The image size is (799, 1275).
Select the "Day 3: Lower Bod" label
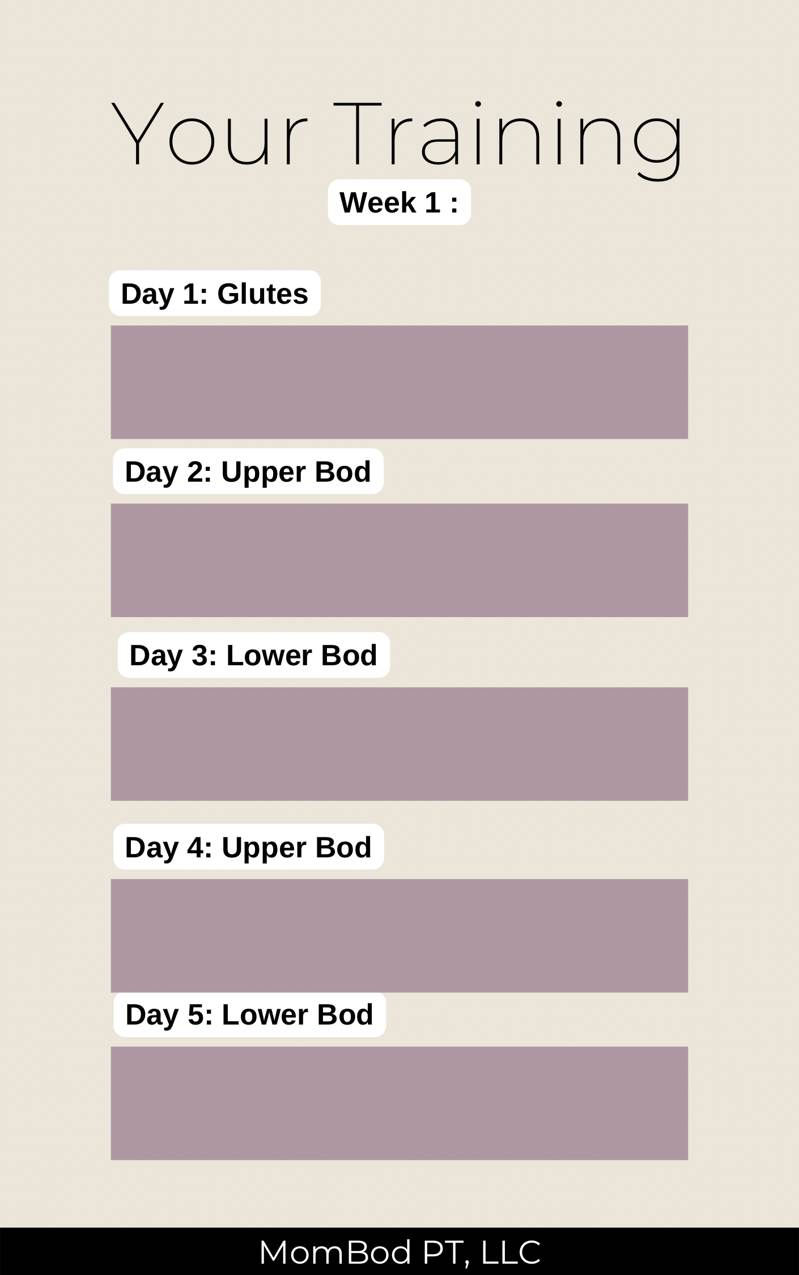(x=254, y=655)
